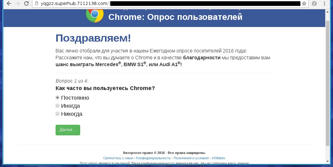Bookmark this page with the star icon
This screenshot has height=167, width=333.
[304, 4]
